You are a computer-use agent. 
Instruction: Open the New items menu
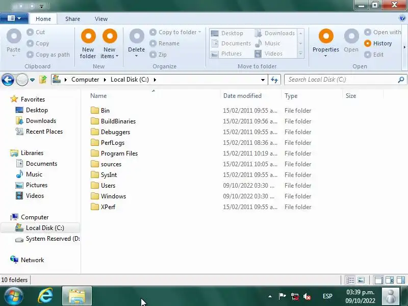110,44
